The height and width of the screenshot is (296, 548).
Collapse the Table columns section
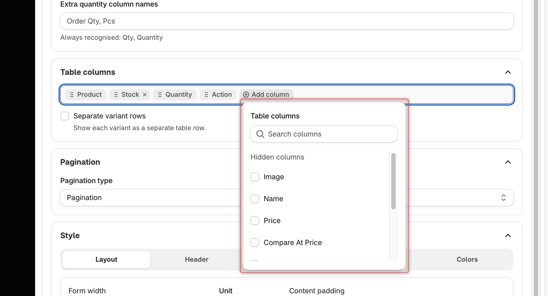pyautogui.click(x=508, y=72)
